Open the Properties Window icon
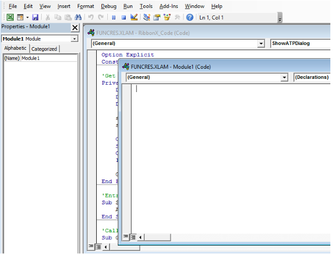 click(x=157, y=17)
